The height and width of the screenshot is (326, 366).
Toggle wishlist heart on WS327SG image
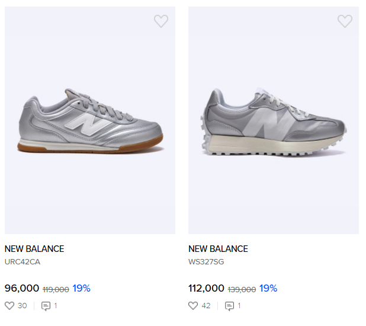coord(345,21)
